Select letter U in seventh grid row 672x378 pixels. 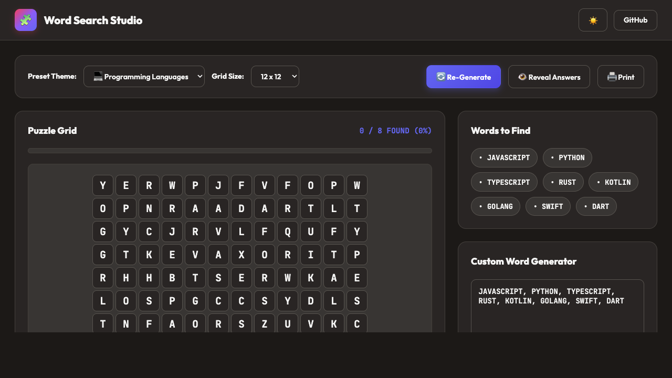(x=288, y=323)
